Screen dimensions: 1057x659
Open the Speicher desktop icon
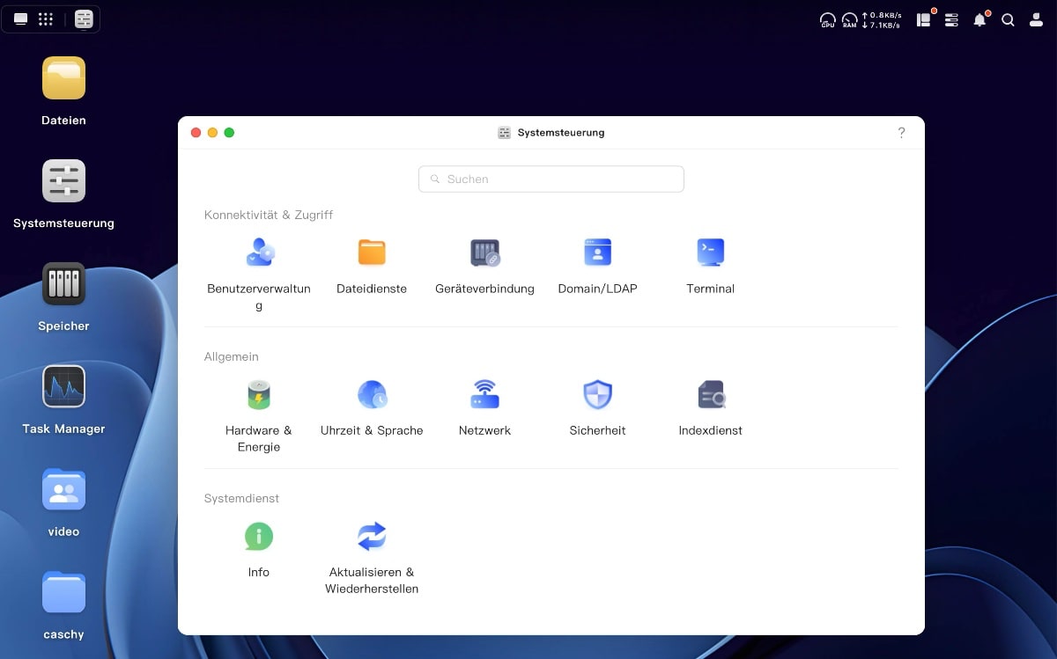click(63, 283)
